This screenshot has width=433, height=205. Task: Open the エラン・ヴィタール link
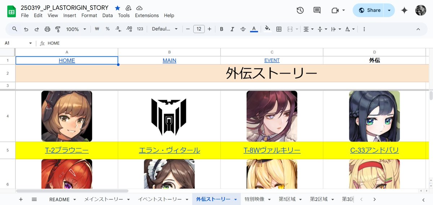169,150
